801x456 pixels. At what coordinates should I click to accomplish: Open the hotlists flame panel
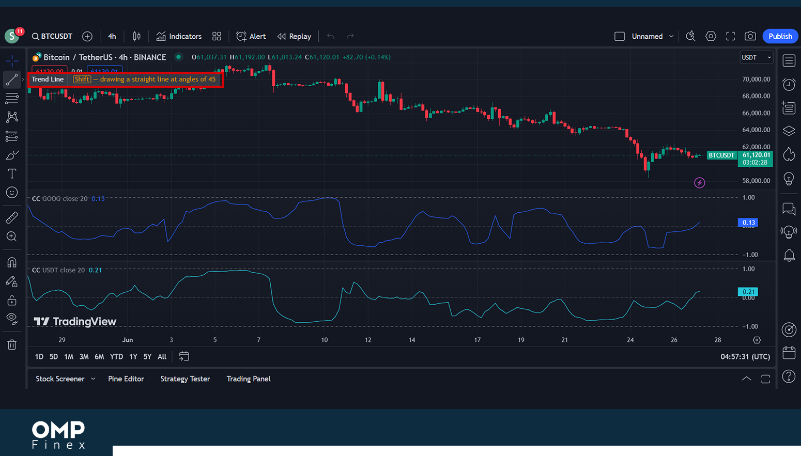789,154
